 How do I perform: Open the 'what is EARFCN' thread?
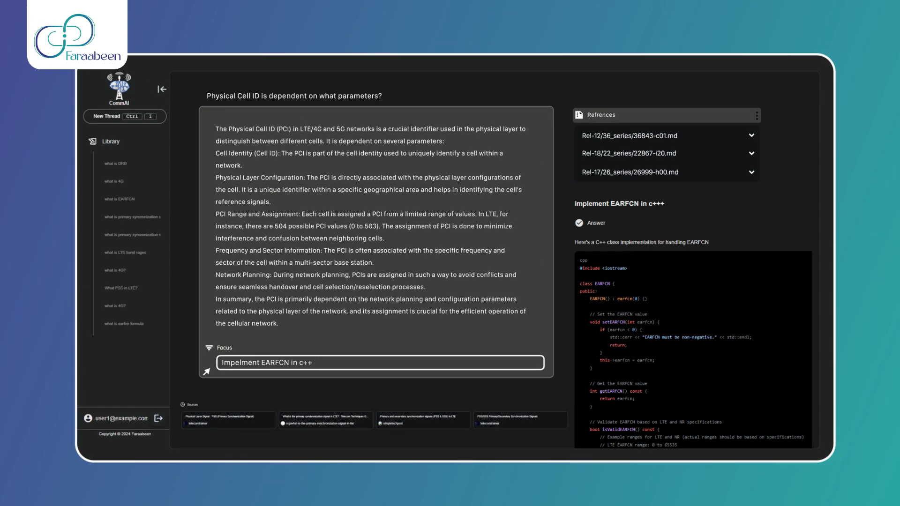pyautogui.click(x=120, y=199)
